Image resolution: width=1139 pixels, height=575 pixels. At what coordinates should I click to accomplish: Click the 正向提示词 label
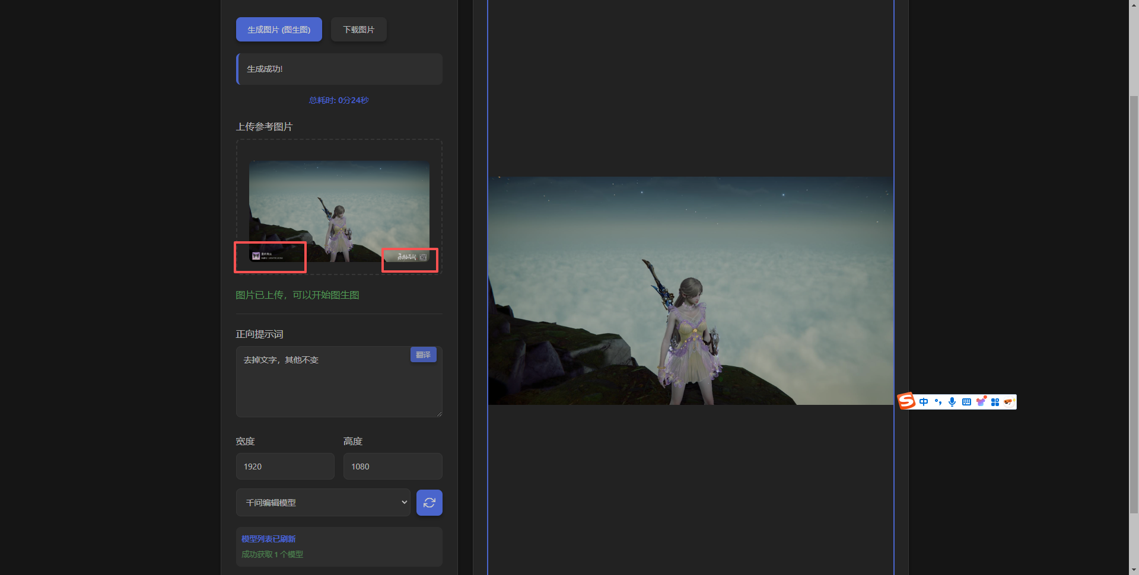point(259,334)
